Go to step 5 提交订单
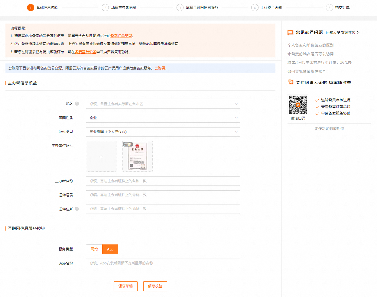This screenshot has height=297, width=377. point(342,8)
